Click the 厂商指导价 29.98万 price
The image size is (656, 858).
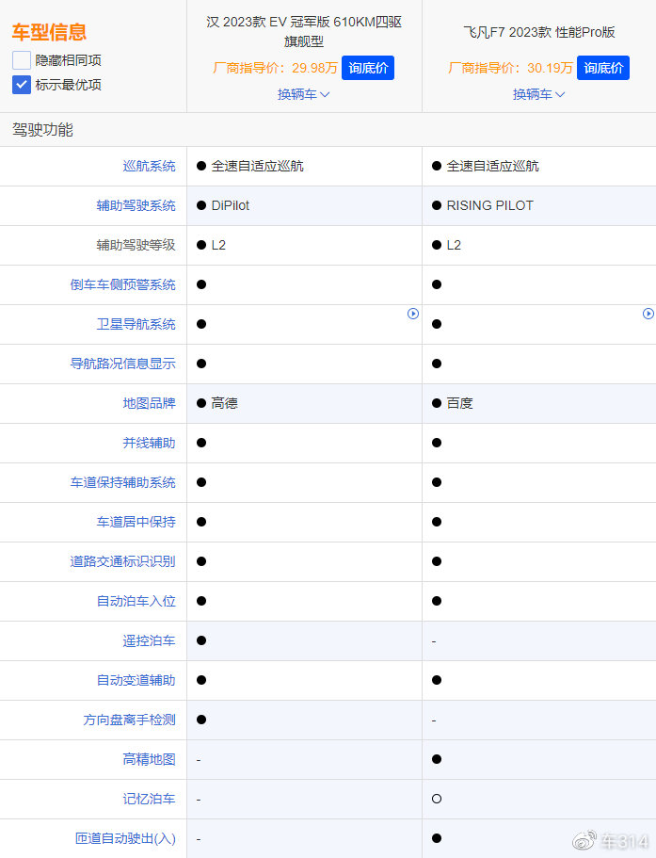pyautogui.click(x=275, y=68)
